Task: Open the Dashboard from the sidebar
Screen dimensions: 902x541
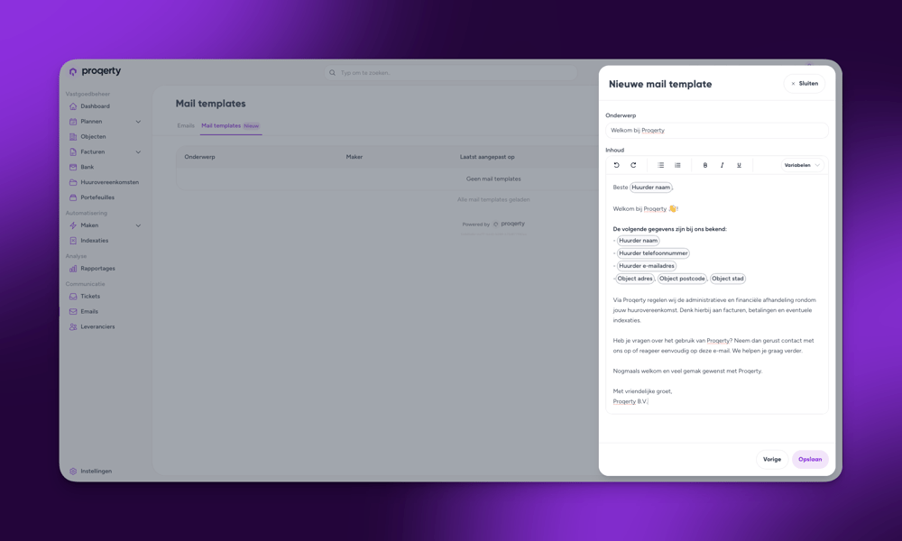Action: point(96,105)
